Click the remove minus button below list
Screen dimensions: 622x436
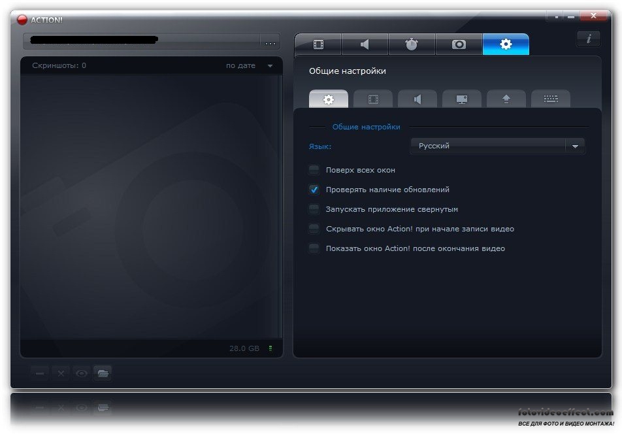[x=40, y=373]
